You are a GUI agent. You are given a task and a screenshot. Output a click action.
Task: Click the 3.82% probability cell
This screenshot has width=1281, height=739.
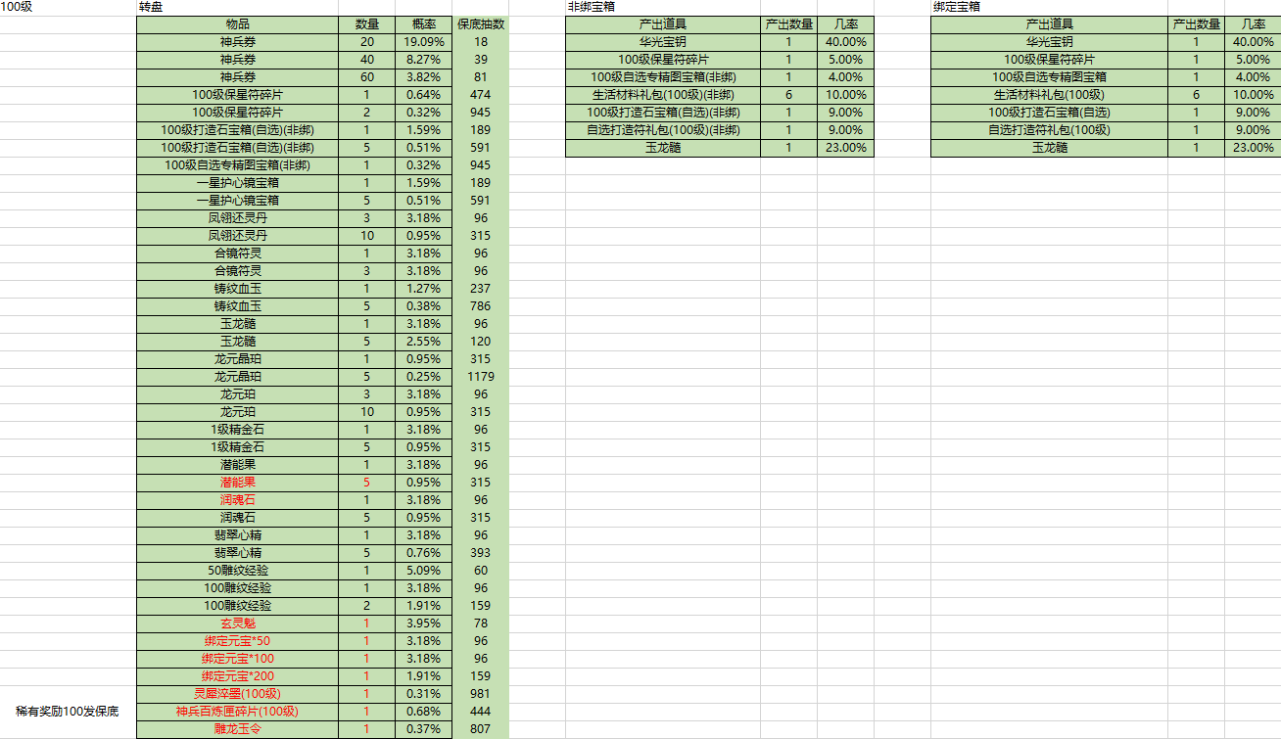click(x=423, y=77)
